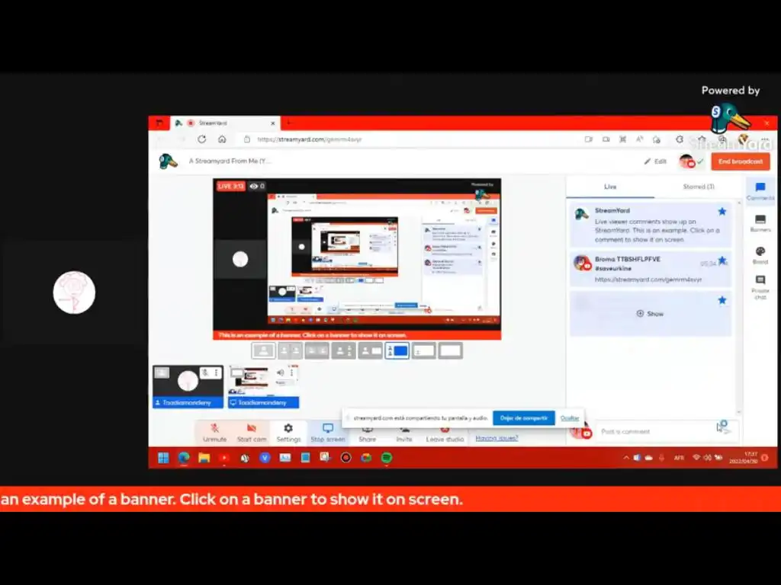
Task: Select the two-person side-by-side thin layout
Action: coord(290,350)
